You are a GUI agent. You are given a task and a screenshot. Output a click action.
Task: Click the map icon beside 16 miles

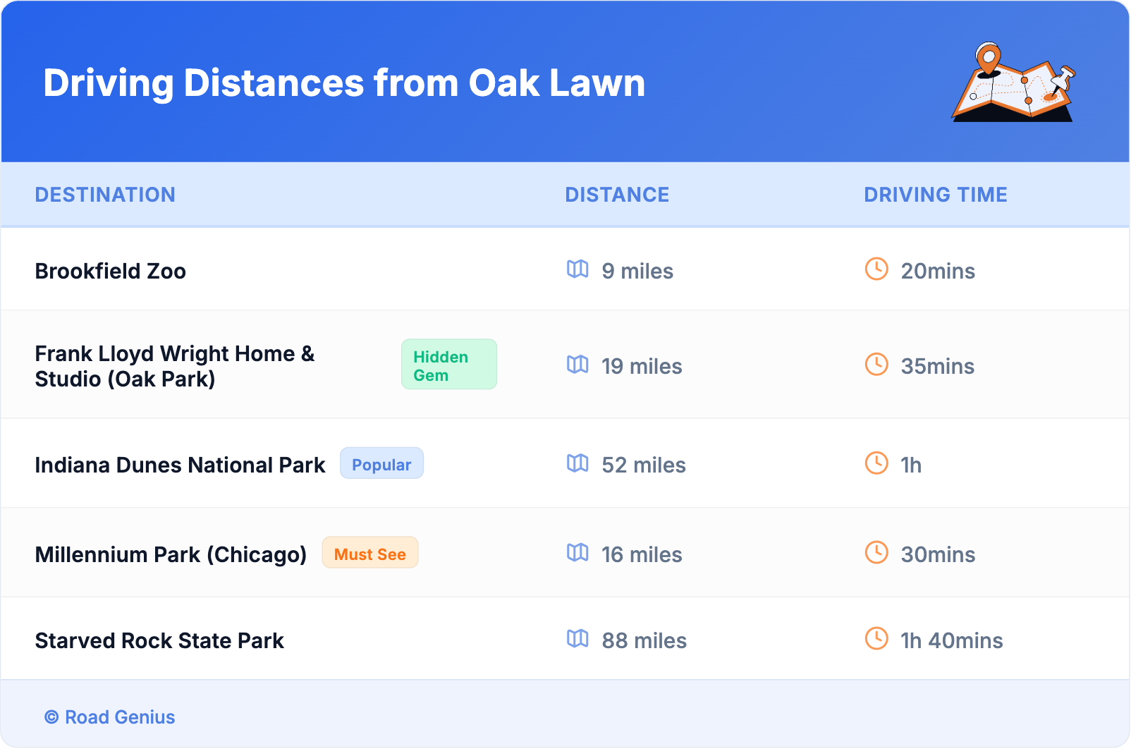577,553
